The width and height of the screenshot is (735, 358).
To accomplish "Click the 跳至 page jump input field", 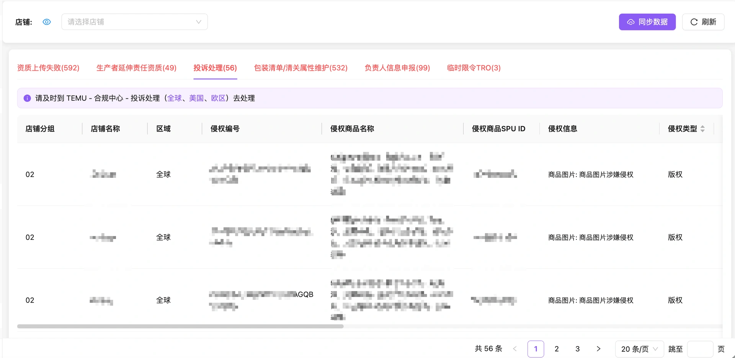I will (x=700, y=349).
